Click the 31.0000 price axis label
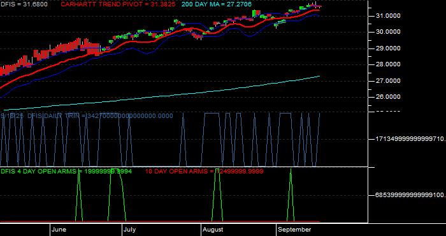Viewport: 446px width, 236px height. point(388,16)
